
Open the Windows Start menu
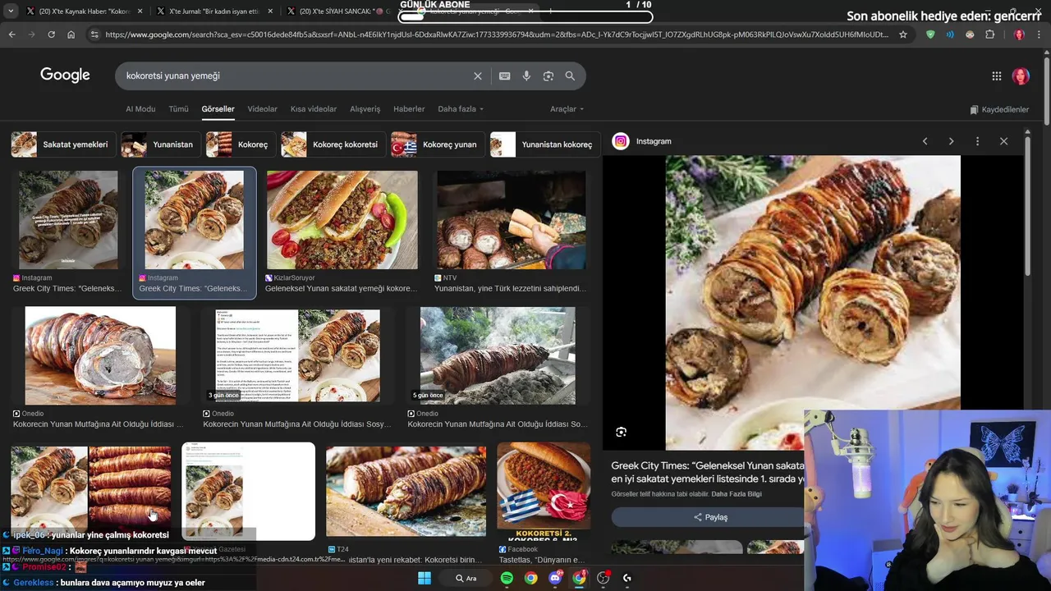[425, 578]
